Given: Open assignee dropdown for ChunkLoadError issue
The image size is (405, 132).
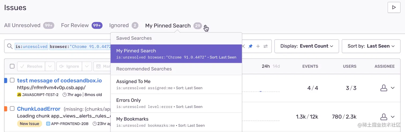Looking at the screenshot, I should 393,117.
